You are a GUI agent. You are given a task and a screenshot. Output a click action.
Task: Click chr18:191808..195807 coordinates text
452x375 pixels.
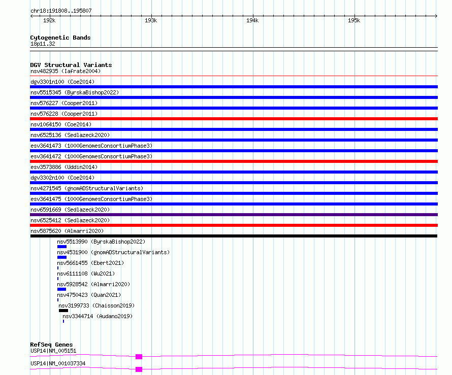61,11
